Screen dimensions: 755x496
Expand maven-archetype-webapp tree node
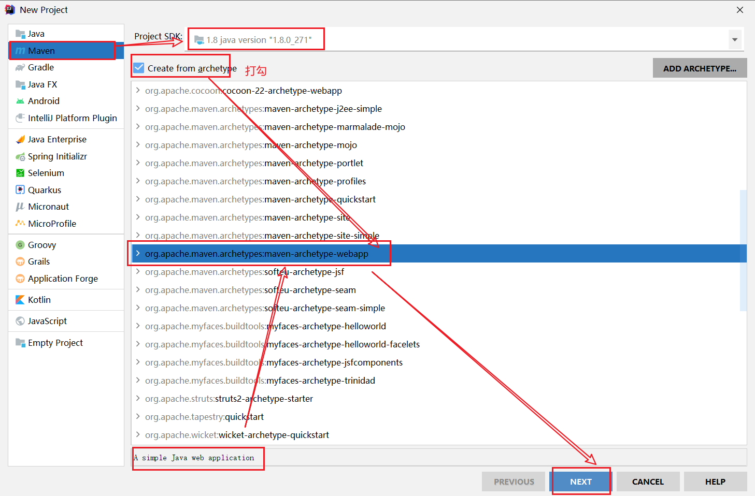pos(138,253)
